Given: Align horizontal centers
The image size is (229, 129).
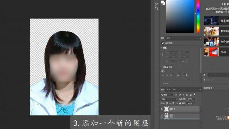Looking at the screenshot, I should 167,75.
